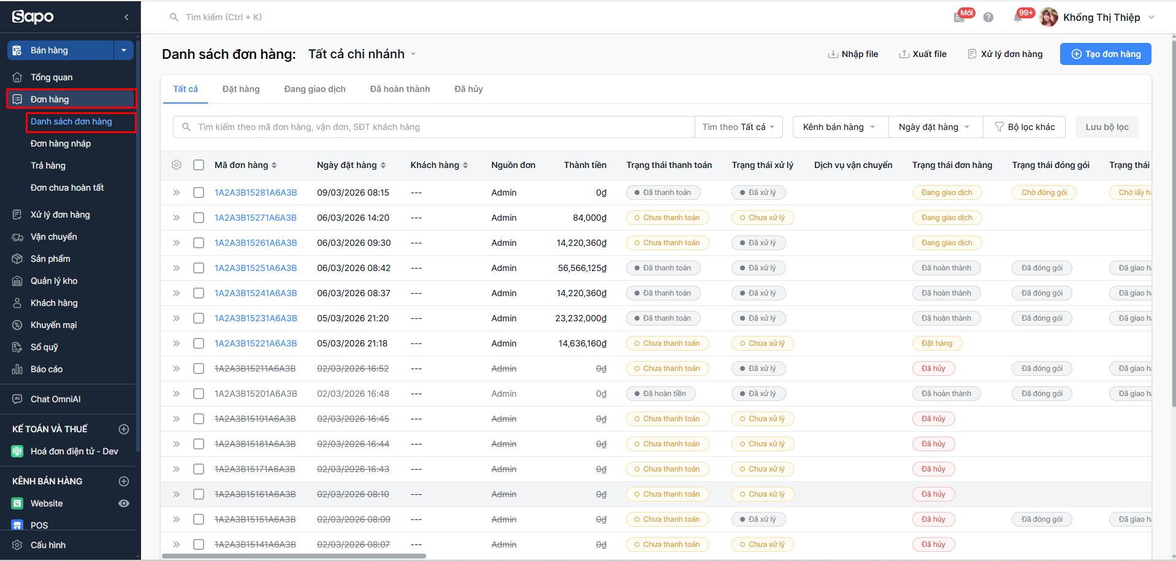The width and height of the screenshot is (1176, 561).
Task: Open the Chat OmniAI sidebar item
Action: 56,399
